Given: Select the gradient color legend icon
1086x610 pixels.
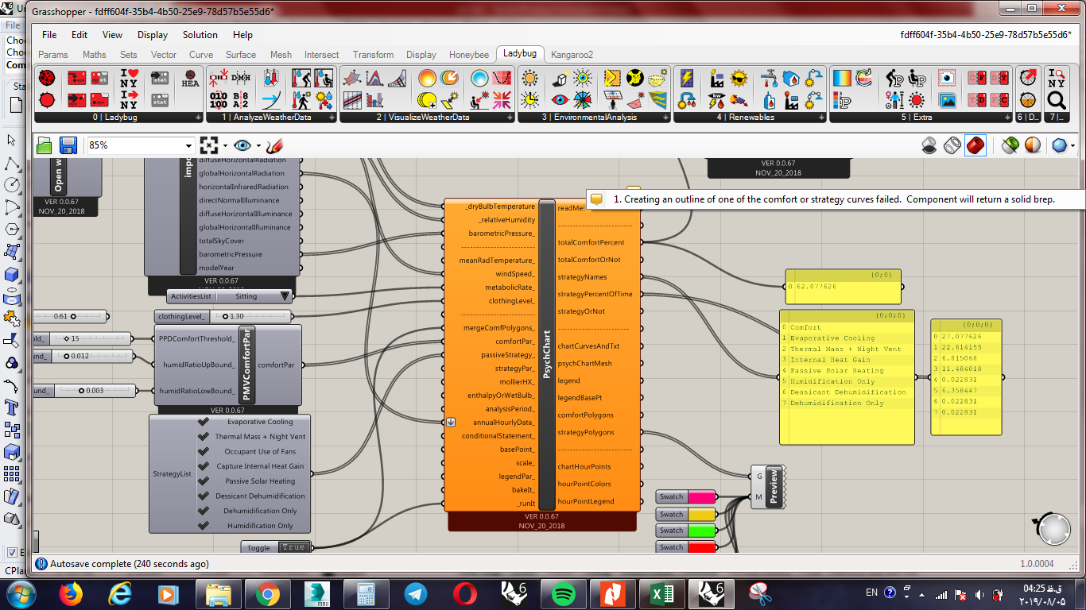Looking at the screenshot, I should pos(841,78).
